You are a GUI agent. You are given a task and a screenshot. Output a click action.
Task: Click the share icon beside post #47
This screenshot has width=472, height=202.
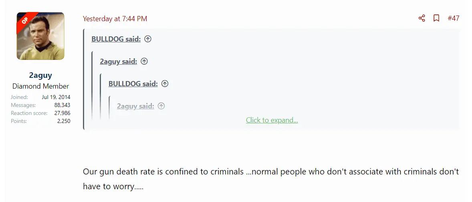click(422, 18)
